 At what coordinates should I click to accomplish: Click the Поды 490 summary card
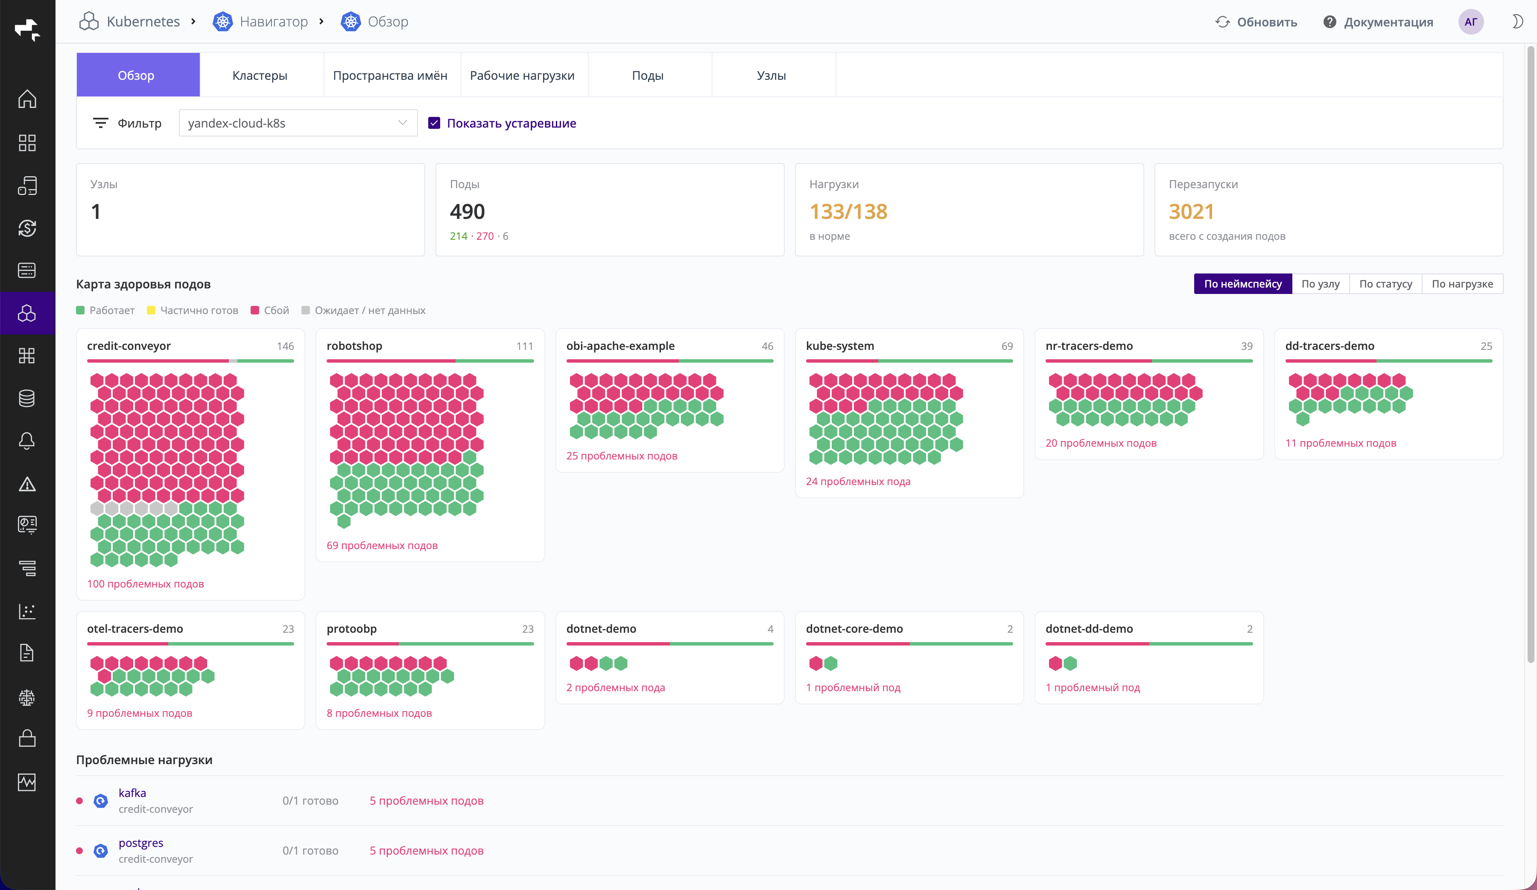[610, 209]
